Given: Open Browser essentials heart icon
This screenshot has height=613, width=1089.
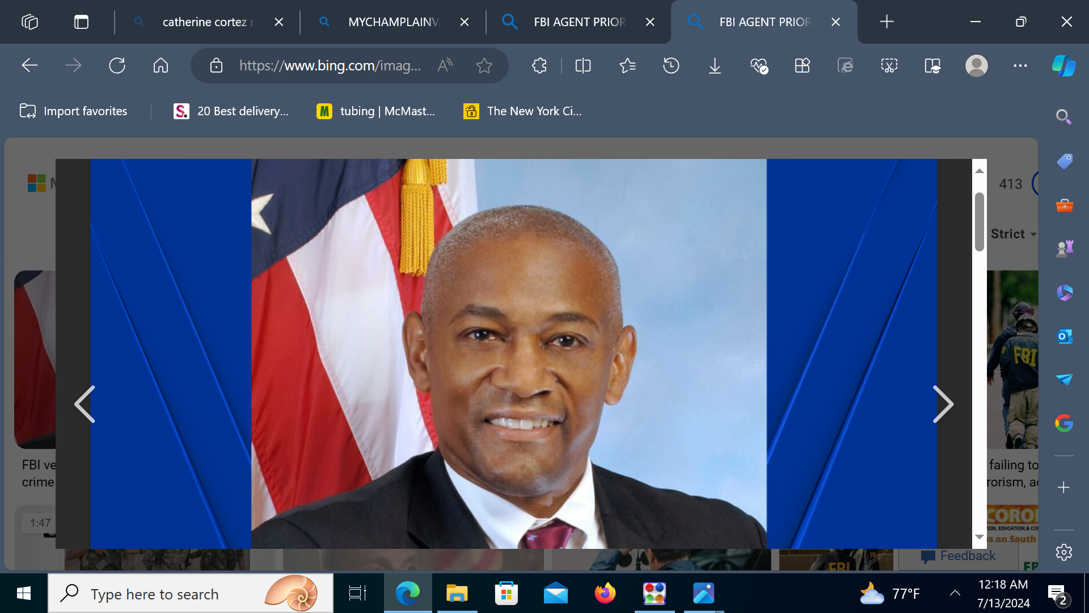Looking at the screenshot, I should click(x=759, y=66).
